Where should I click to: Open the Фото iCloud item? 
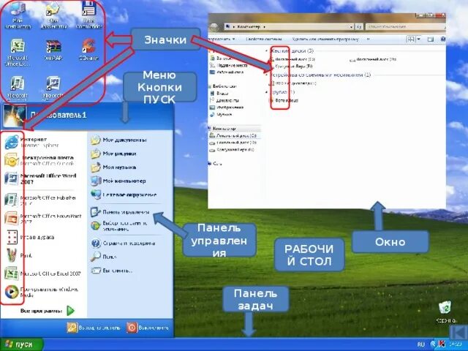click(284, 100)
